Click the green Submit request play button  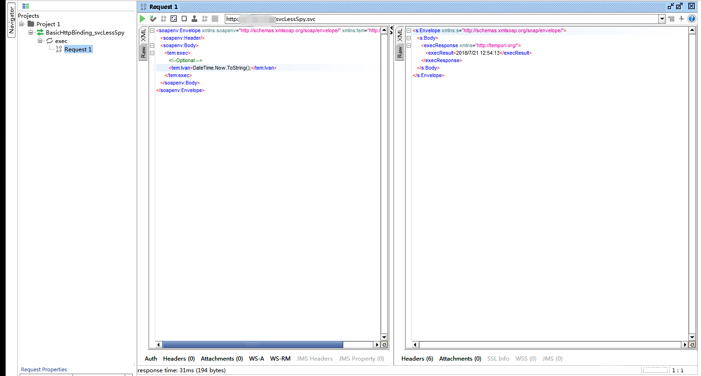pos(143,19)
